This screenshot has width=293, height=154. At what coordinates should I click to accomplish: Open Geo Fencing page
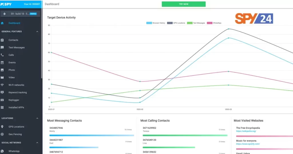15,134
